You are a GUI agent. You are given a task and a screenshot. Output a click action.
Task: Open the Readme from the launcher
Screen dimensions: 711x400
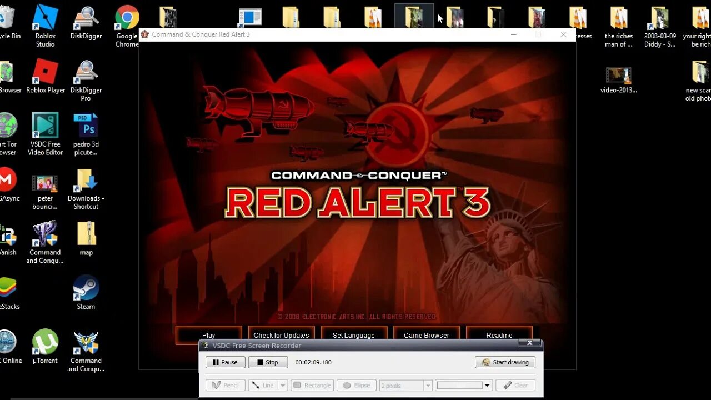(x=499, y=335)
